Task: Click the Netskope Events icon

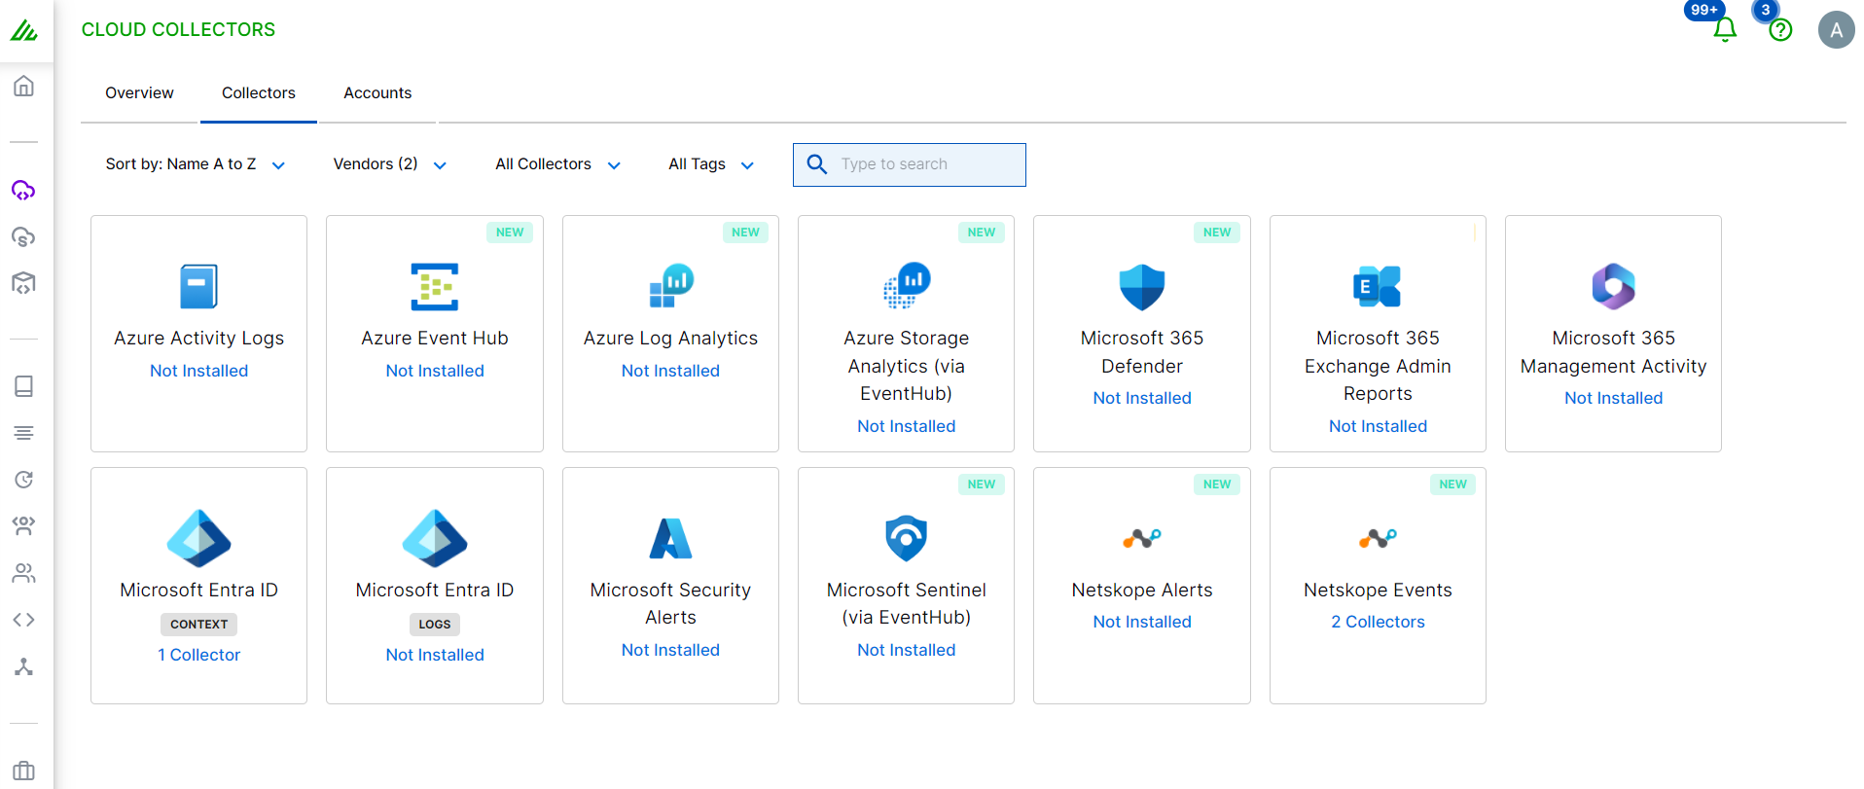Action: (x=1378, y=538)
